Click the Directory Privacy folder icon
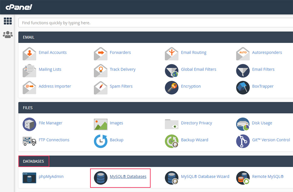The image size is (293, 192). (x=171, y=124)
